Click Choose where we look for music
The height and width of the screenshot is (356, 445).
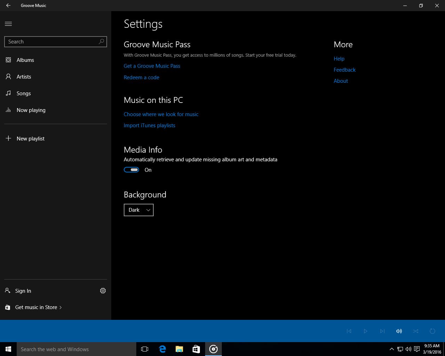[x=161, y=114]
